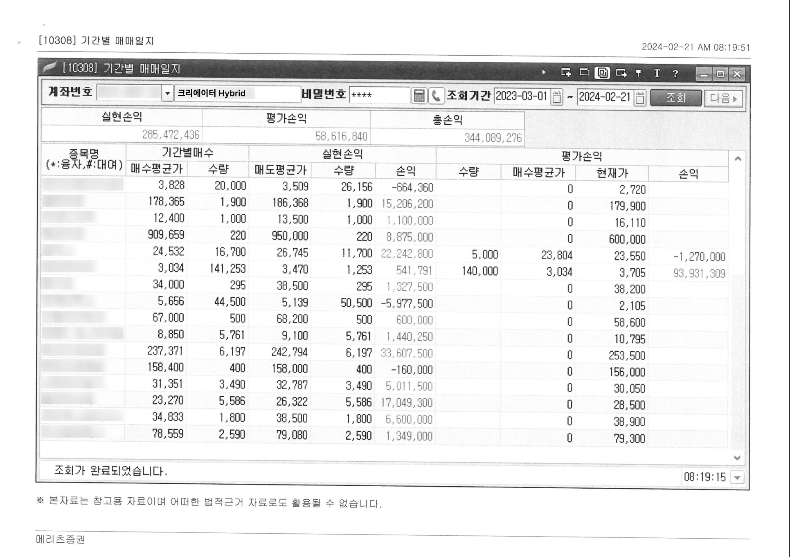The image size is (790, 557).
Task: Click the font size T icon
Action: point(657,73)
